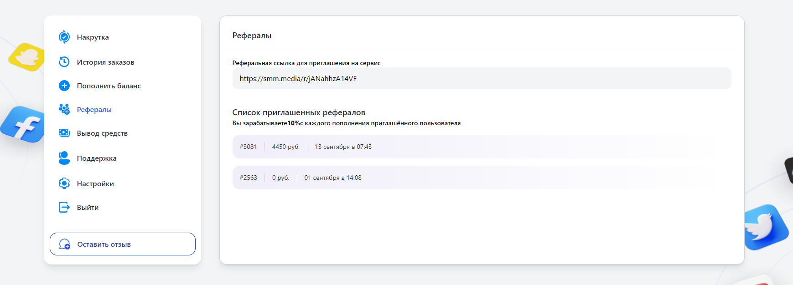Select referral row #3081

pyautogui.click(x=482, y=147)
